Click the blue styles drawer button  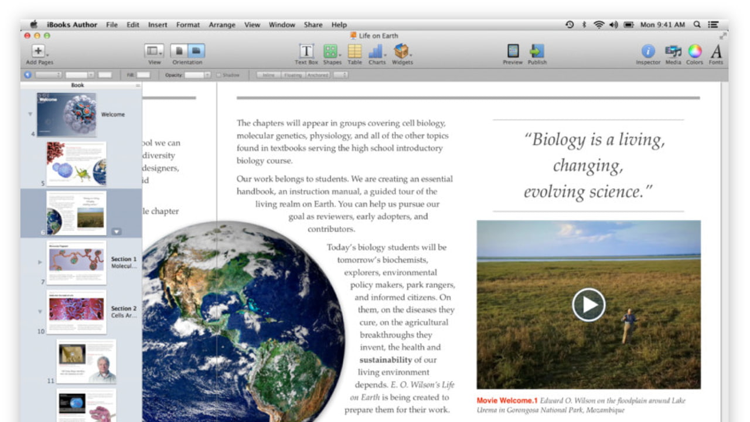tap(28, 75)
